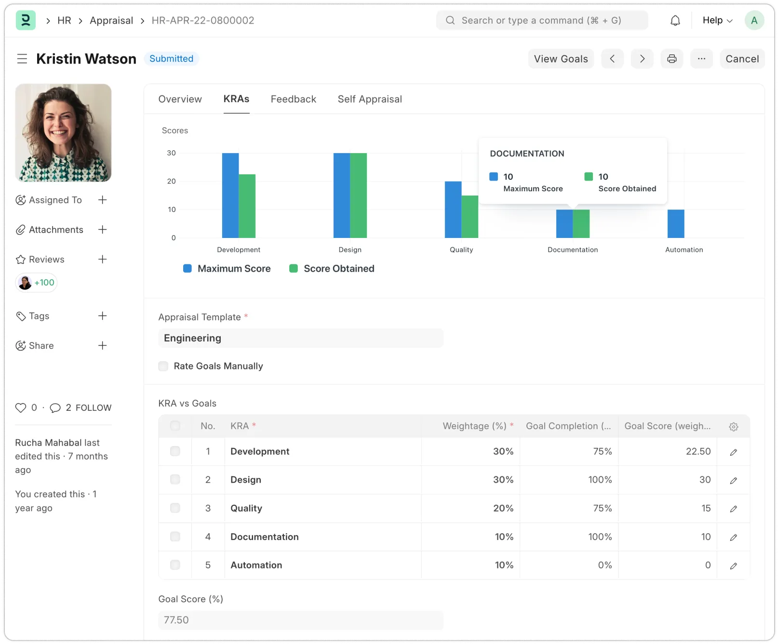Check the Design row checkbox
The image size is (778, 644).
click(x=175, y=480)
